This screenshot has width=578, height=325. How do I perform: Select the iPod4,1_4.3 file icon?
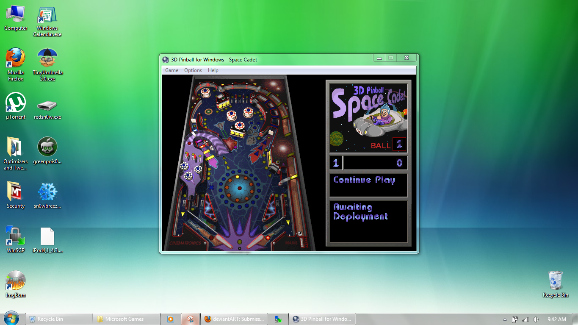(x=47, y=240)
